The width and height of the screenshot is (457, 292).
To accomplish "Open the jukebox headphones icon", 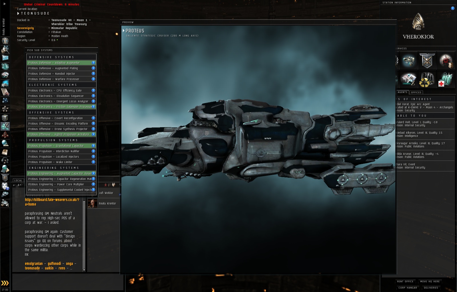I will (5, 161).
